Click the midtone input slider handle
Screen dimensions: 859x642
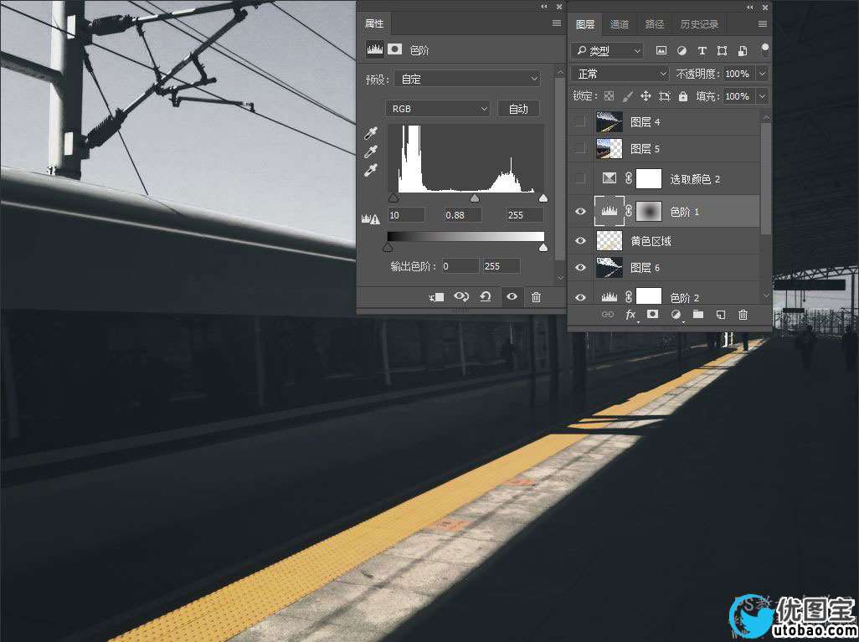click(x=475, y=198)
